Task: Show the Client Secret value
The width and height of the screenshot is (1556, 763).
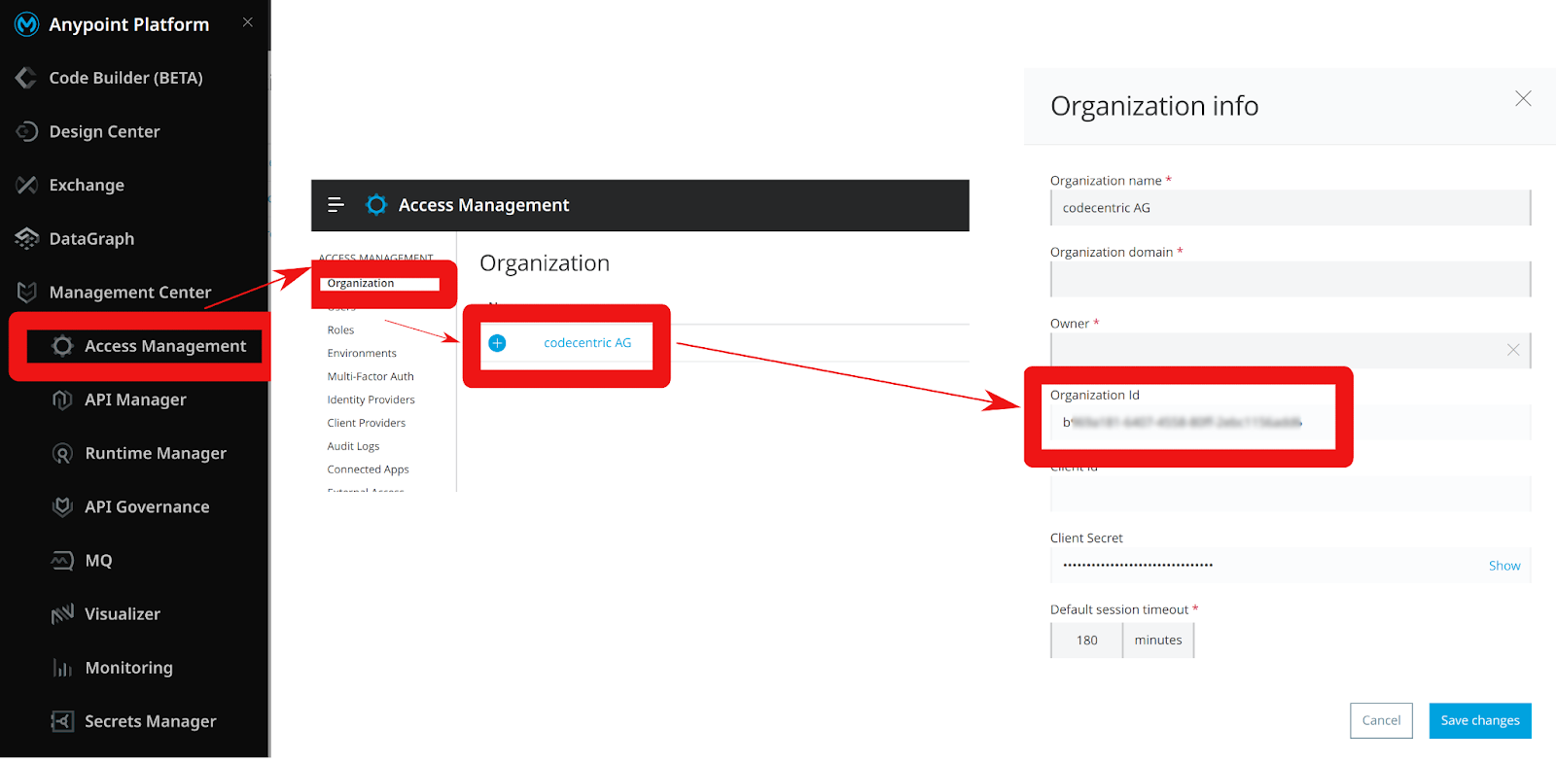Action: point(1504,566)
